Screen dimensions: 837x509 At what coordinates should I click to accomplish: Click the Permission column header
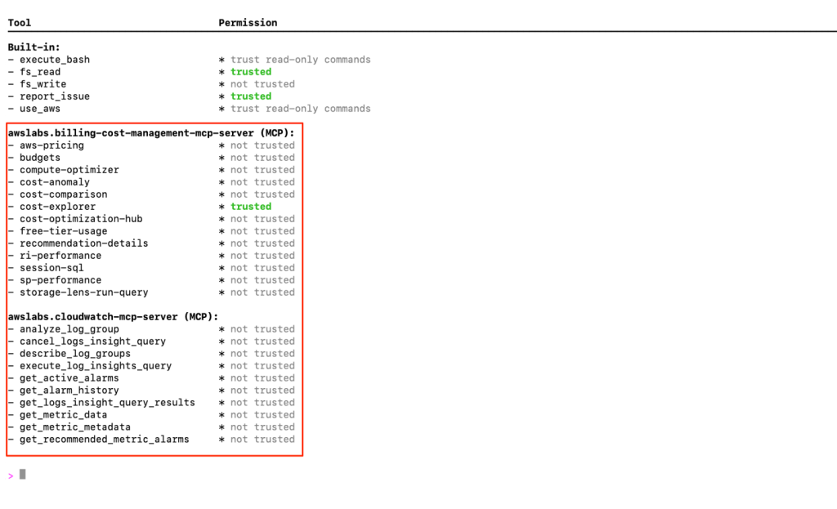[248, 22]
